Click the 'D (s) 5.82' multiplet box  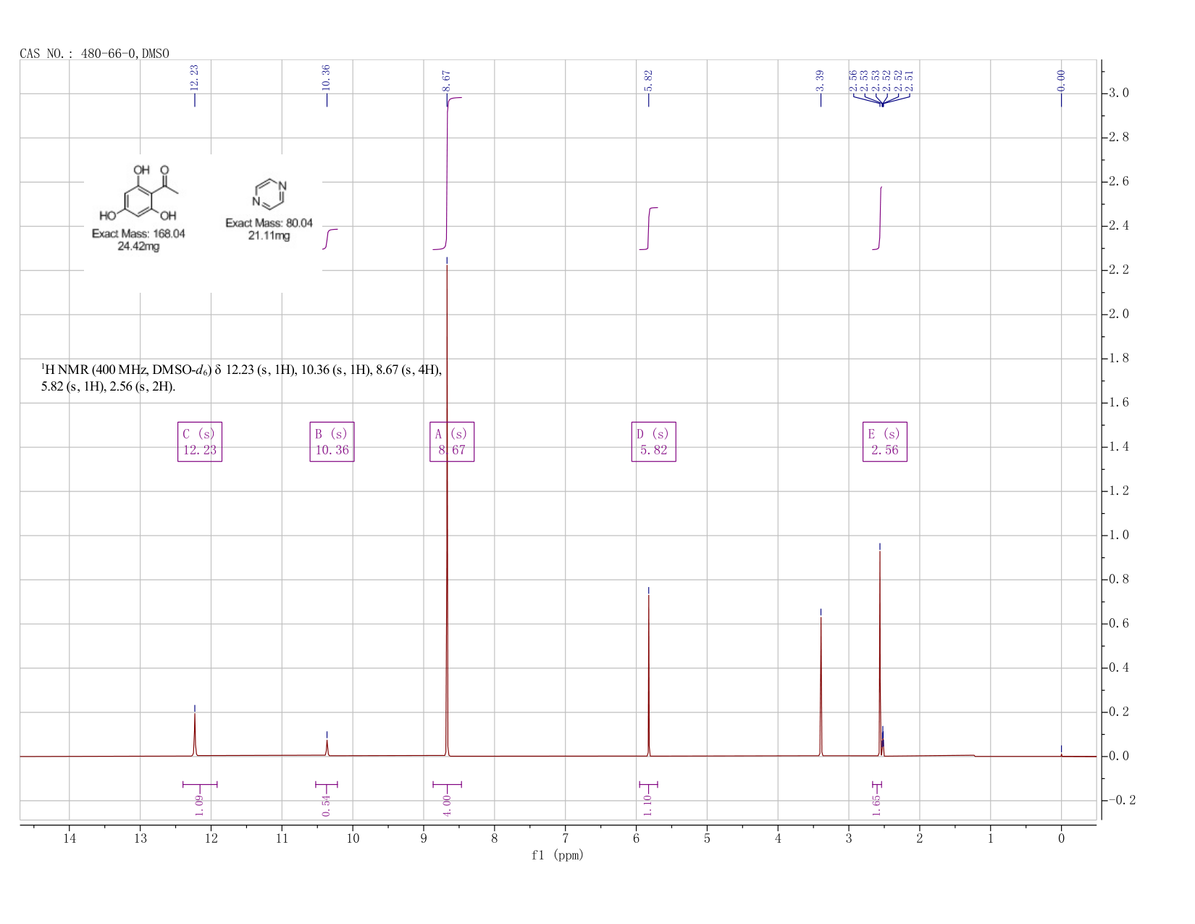[654, 442]
